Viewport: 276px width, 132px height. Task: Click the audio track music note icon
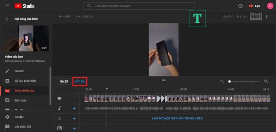coord(59,109)
